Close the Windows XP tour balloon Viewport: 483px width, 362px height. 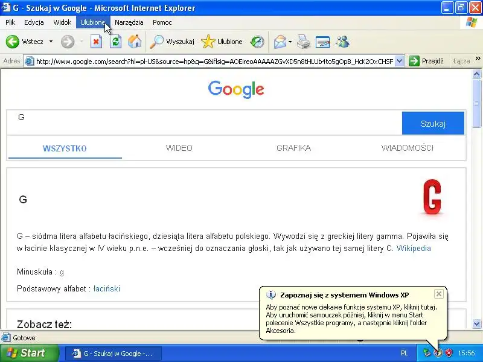pos(439,294)
